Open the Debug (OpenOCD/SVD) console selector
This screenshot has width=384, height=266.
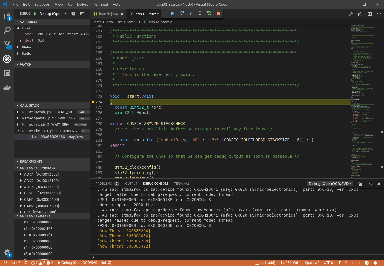[330, 184]
